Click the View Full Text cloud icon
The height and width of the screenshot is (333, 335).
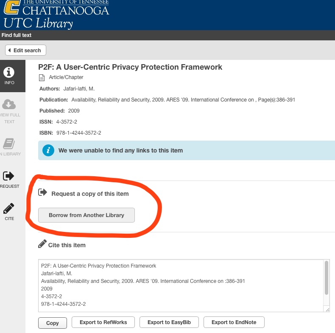(9, 104)
